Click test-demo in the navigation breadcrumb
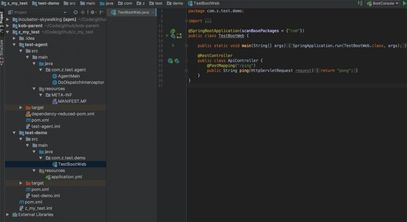The height and width of the screenshot is (222, 407). (48, 3)
